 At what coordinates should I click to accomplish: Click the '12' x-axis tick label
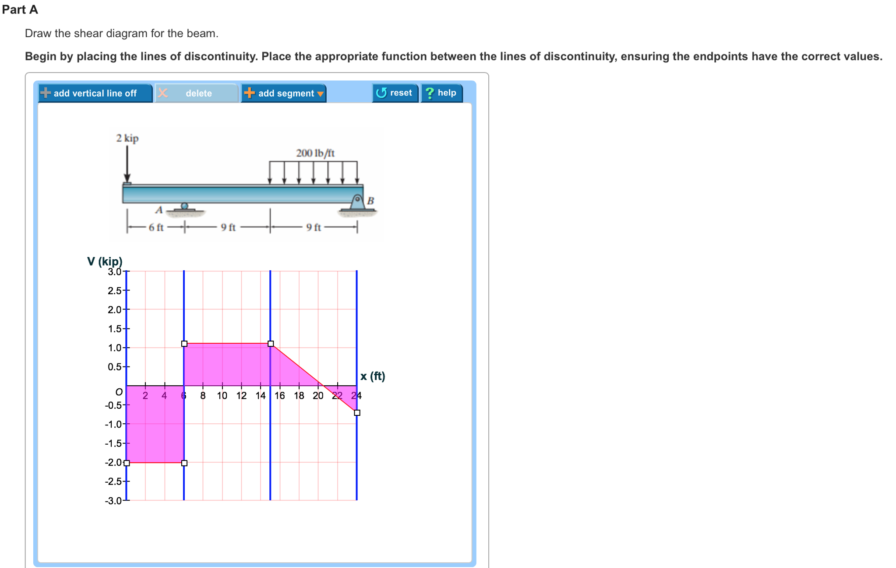click(241, 396)
